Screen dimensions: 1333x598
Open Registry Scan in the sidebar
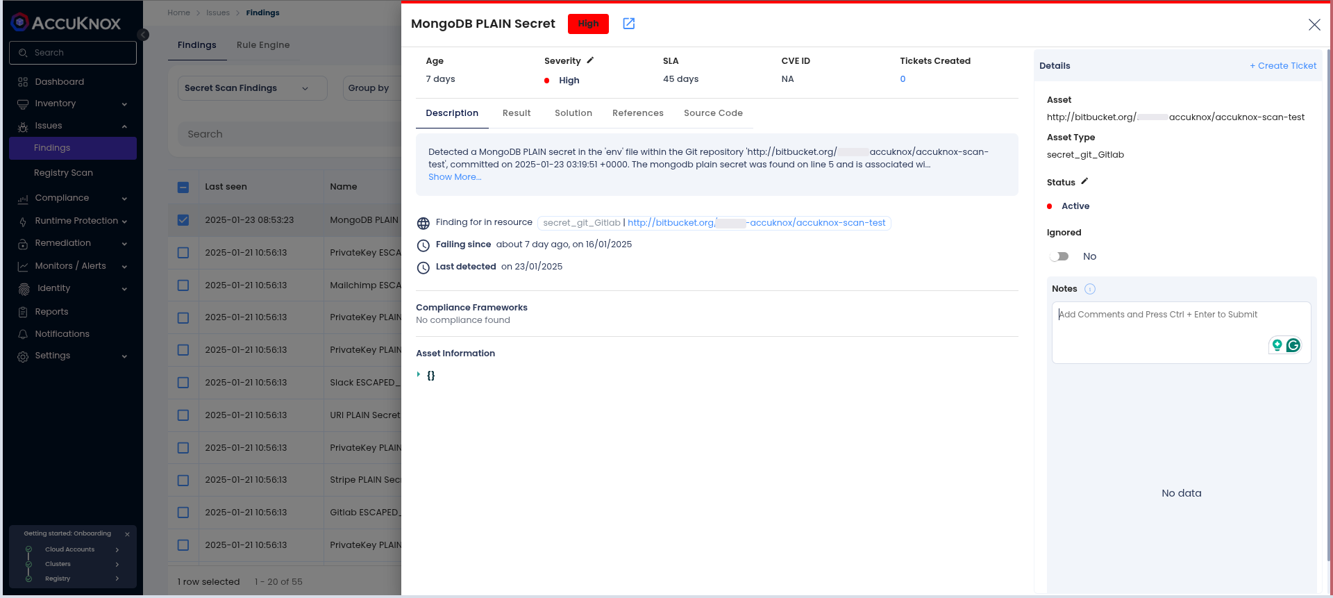63,173
